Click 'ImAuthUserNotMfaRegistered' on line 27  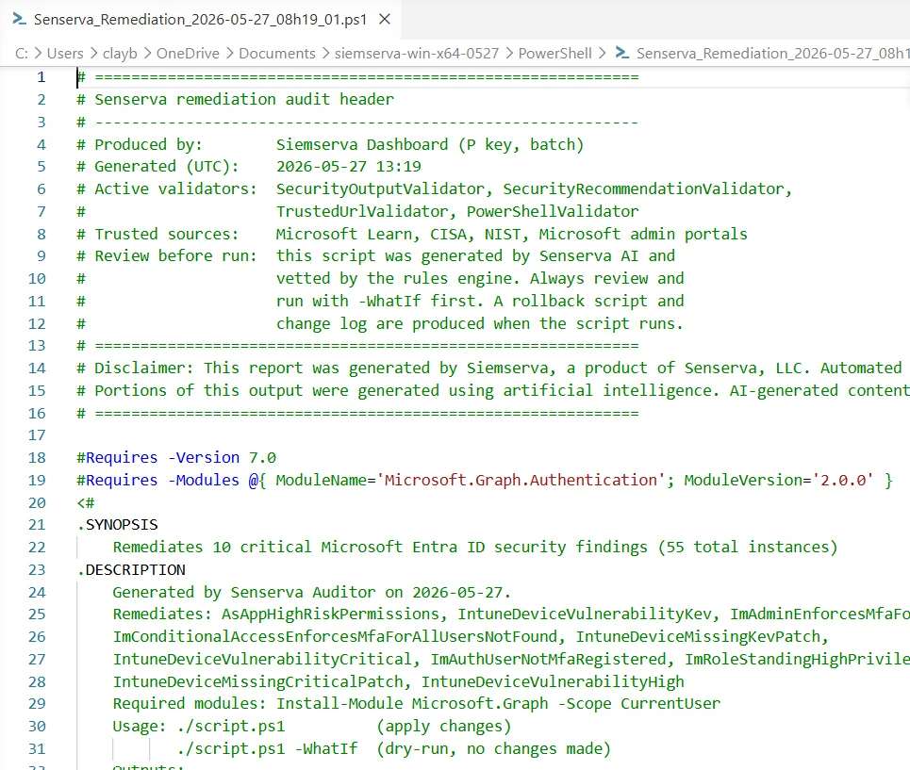[548, 659]
